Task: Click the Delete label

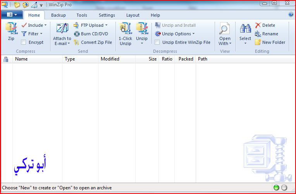Action: click(268, 25)
